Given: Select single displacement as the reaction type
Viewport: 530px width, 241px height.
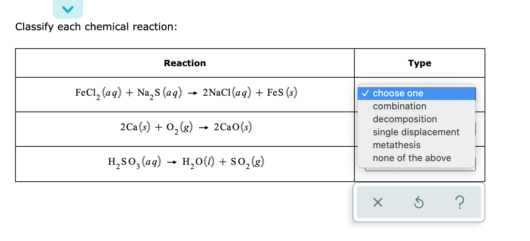Looking at the screenshot, I should click(416, 132).
